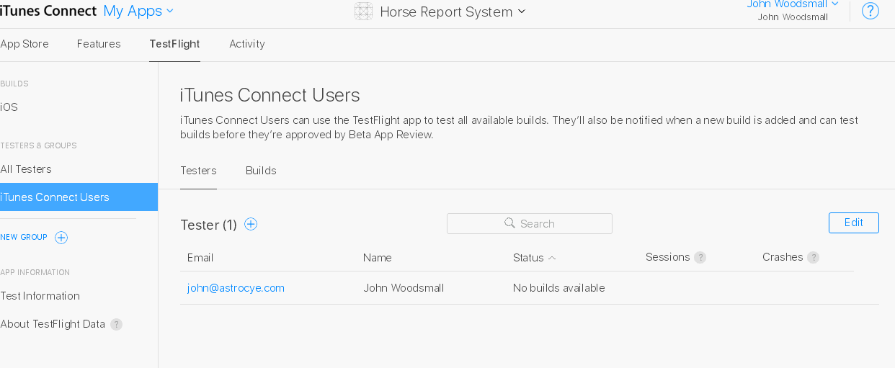The width and height of the screenshot is (895, 368).
Task: Open the My Apps dropdown
Action: (138, 11)
